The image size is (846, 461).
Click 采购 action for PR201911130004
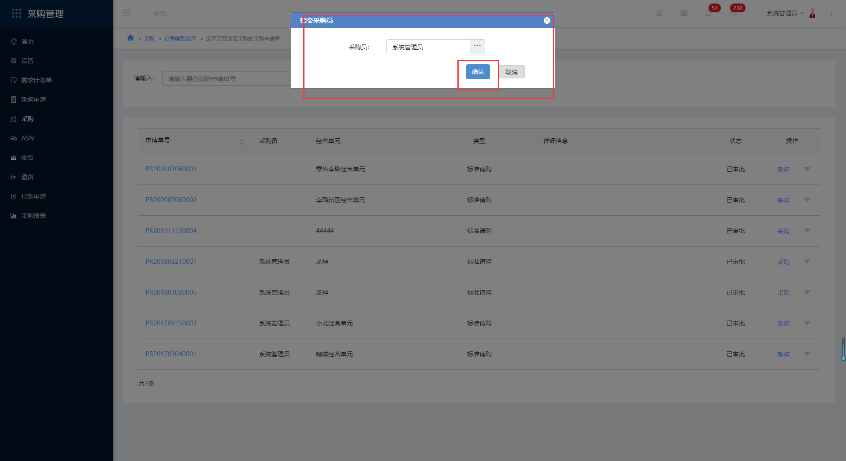coord(783,231)
